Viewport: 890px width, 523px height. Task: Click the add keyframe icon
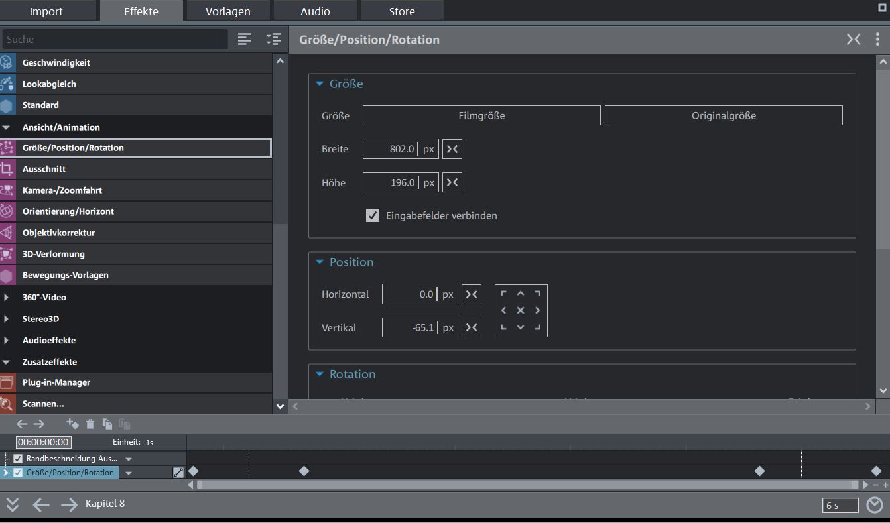pos(72,424)
